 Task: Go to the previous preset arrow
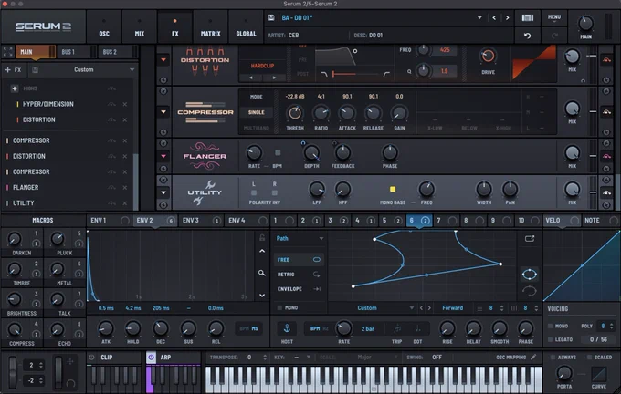[x=494, y=18]
